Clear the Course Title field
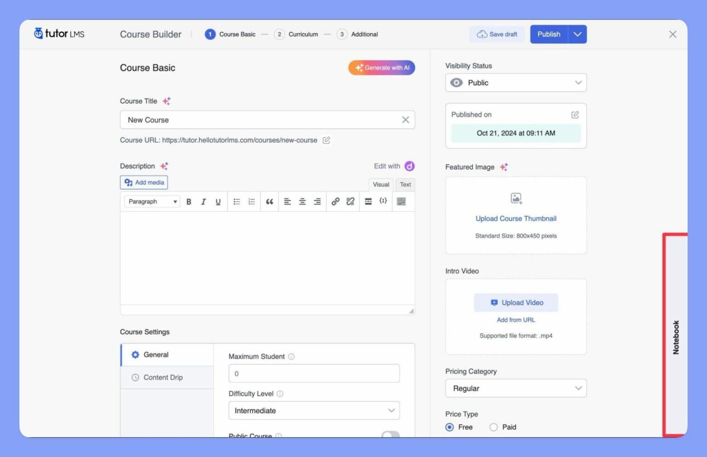The width and height of the screenshot is (707, 457). click(405, 120)
